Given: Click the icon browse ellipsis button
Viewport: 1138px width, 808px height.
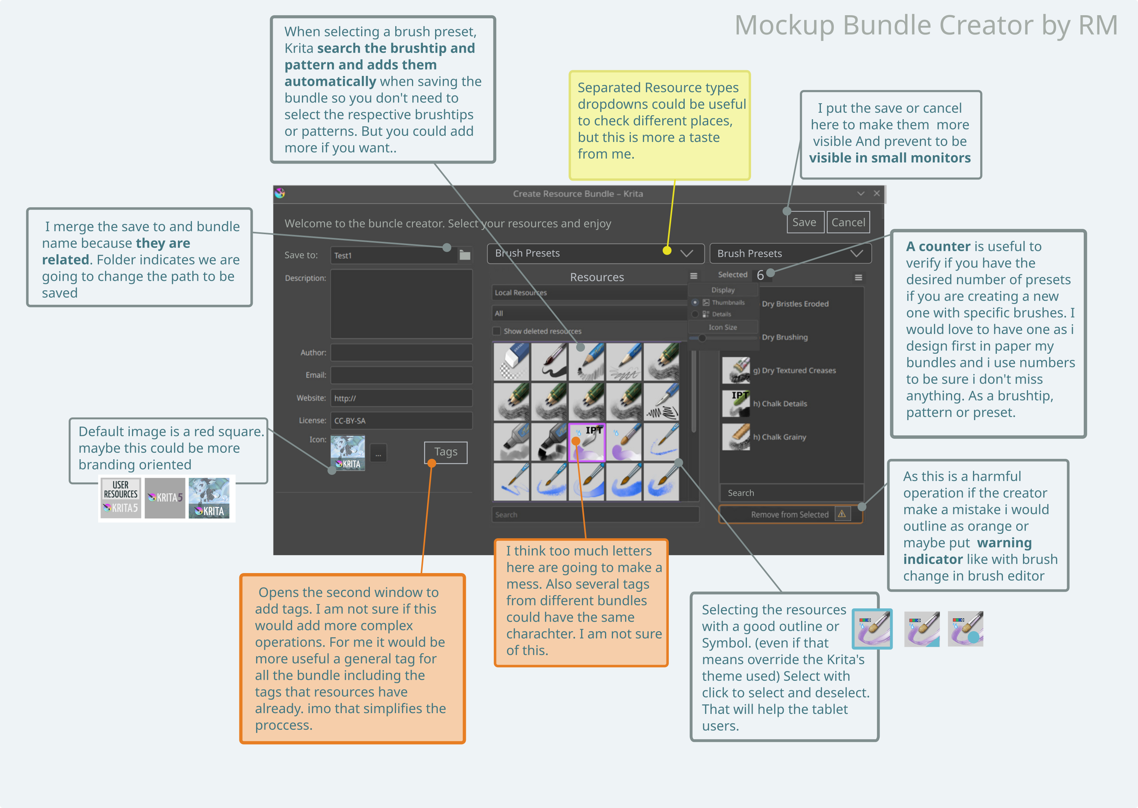Looking at the screenshot, I should click(x=378, y=454).
